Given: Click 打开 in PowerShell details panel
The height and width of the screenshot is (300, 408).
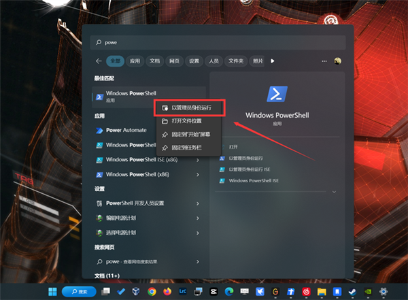Looking at the screenshot, I should pos(233,147).
